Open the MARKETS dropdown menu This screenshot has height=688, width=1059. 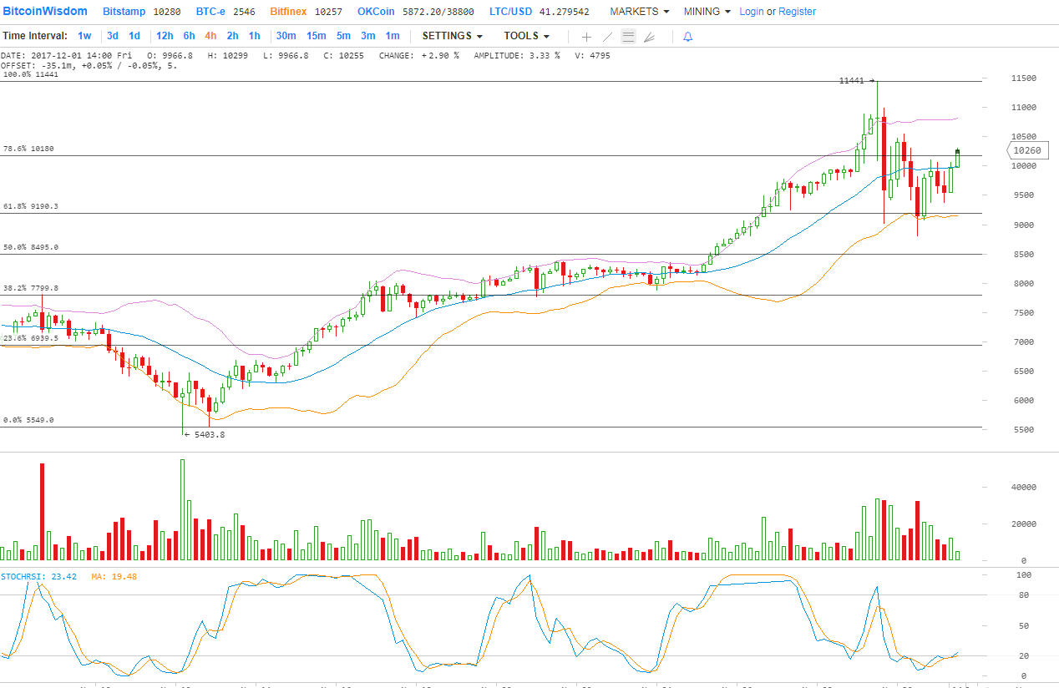(x=639, y=12)
